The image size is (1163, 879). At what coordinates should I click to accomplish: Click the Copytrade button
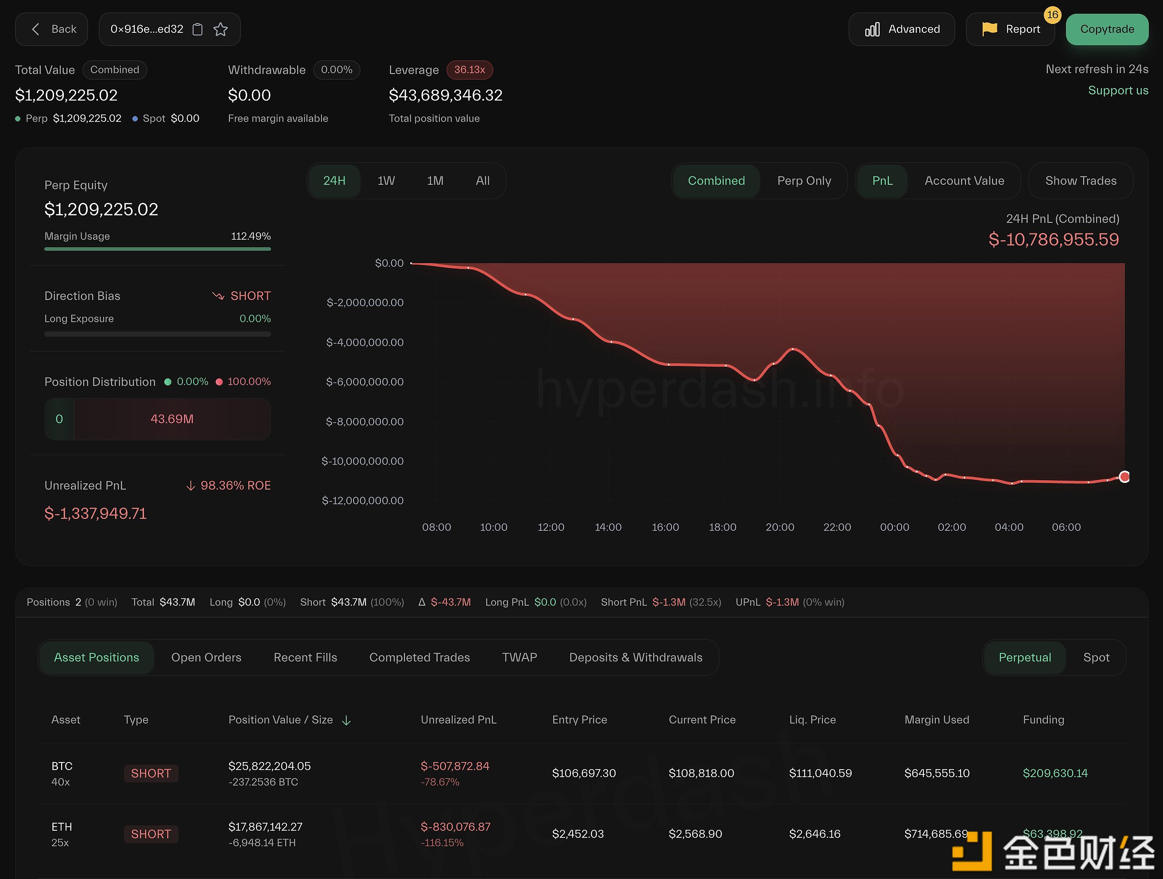[1107, 29]
